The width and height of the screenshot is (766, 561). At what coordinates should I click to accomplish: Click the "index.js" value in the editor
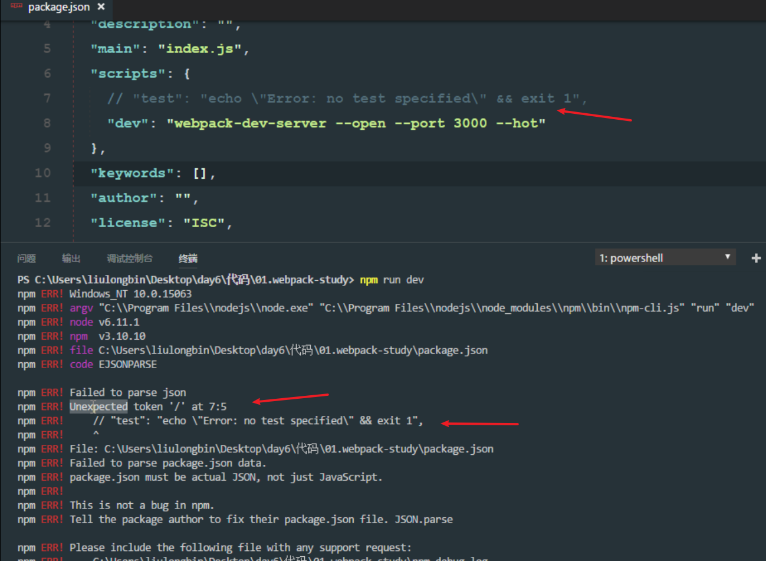200,49
